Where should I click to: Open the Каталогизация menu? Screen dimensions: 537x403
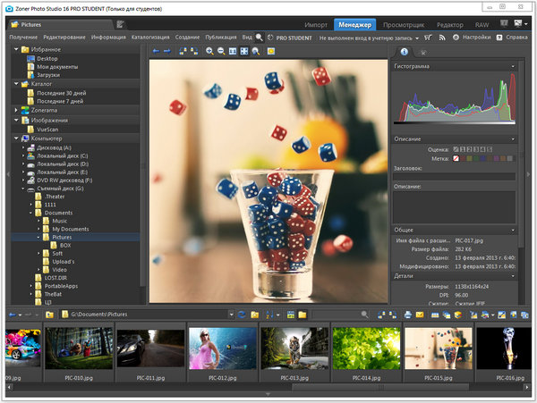(149, 38)
